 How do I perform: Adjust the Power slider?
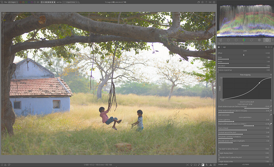point(244,62)
